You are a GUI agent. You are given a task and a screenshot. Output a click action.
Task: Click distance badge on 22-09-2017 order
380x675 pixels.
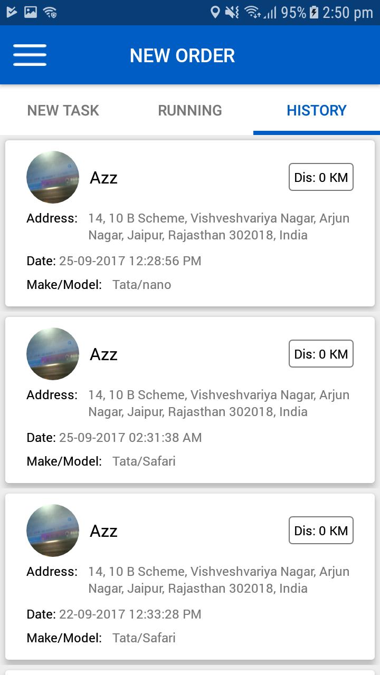pos(321,531)
